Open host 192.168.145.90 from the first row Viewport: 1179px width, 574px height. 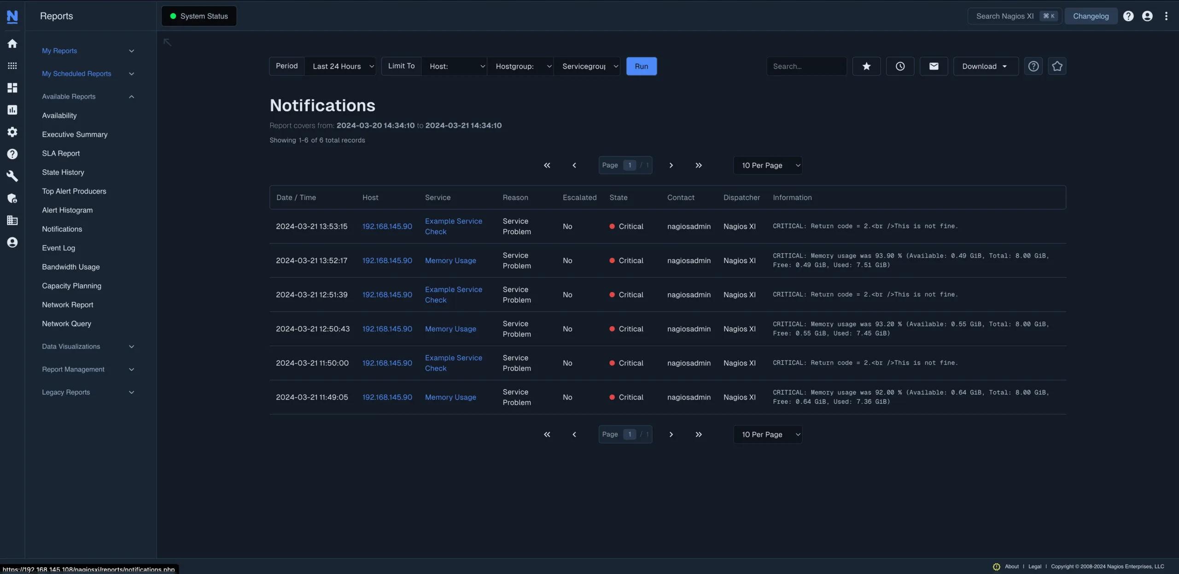coord(387,226)
